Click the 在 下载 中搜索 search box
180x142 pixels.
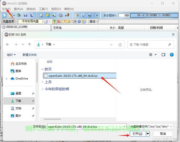pos(151,45)
